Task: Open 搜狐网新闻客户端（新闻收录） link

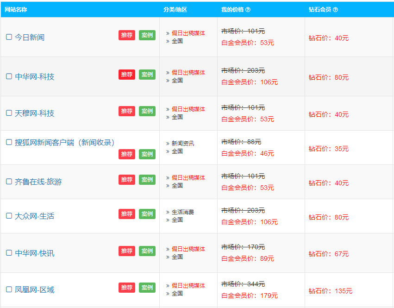Action: (64, 143)
